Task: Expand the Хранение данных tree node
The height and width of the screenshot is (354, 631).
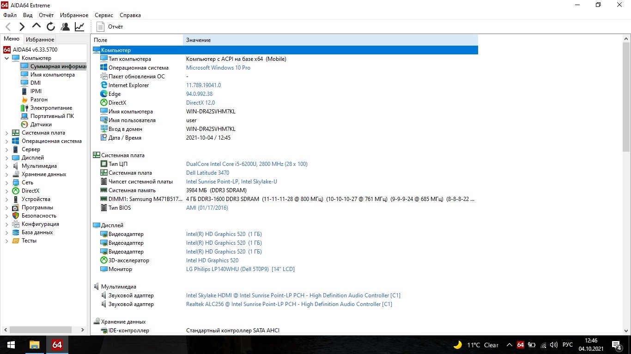Action: [7, 175]
